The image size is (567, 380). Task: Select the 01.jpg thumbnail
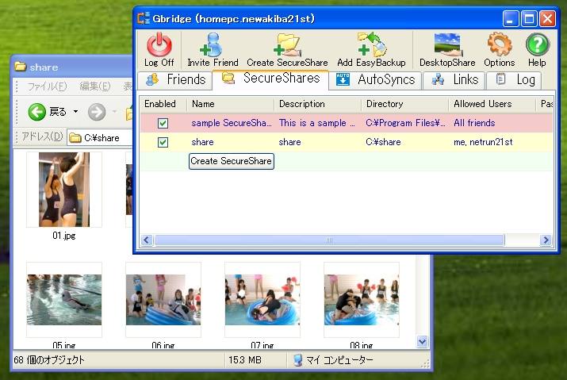click(64, 190)
